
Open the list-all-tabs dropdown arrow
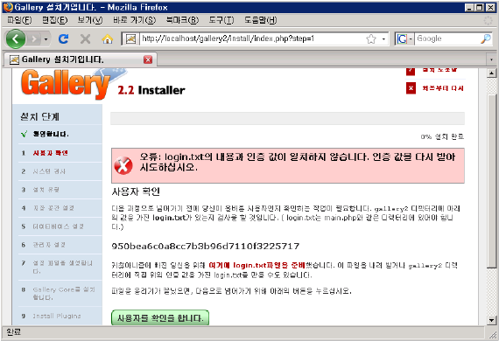coord(491,59)
